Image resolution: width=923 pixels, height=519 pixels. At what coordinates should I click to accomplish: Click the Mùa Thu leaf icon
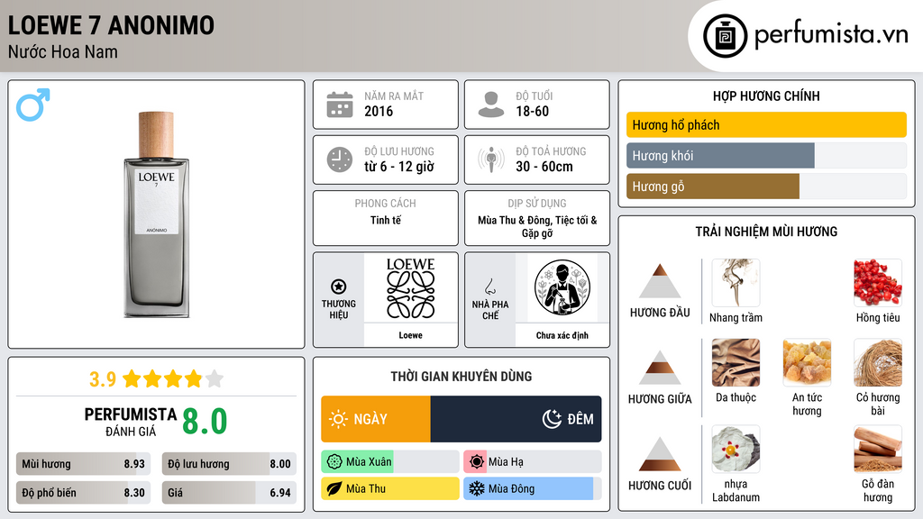334,488
